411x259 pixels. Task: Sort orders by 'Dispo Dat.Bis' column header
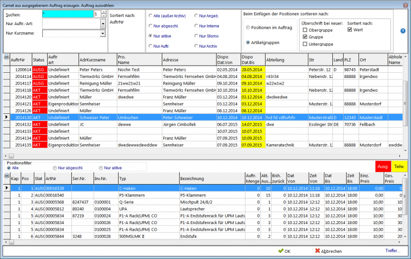pos(252,59)
